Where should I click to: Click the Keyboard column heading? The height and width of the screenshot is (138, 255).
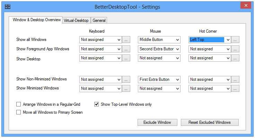pyautogui.click(x=97, y=31)
